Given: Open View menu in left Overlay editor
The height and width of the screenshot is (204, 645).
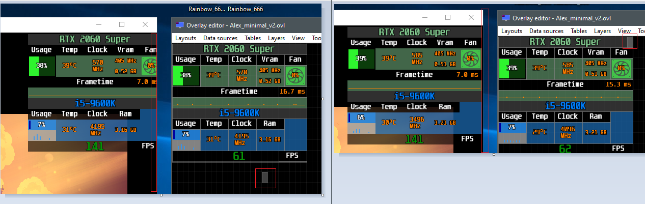Looking at the screenshot, I should pos(298,38).
